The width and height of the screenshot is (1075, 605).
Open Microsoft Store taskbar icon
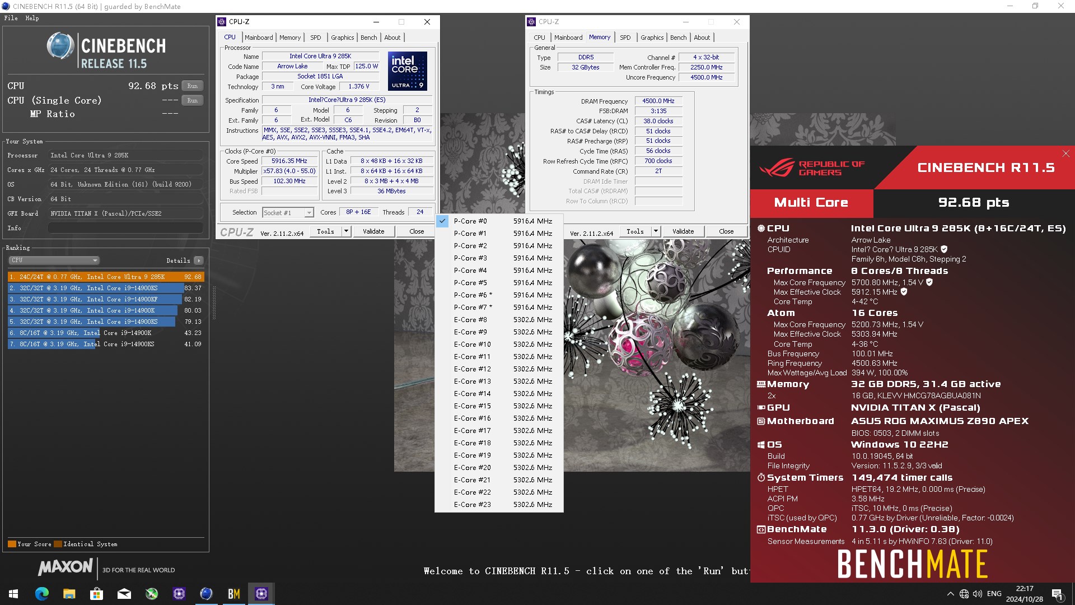[96, 594]
